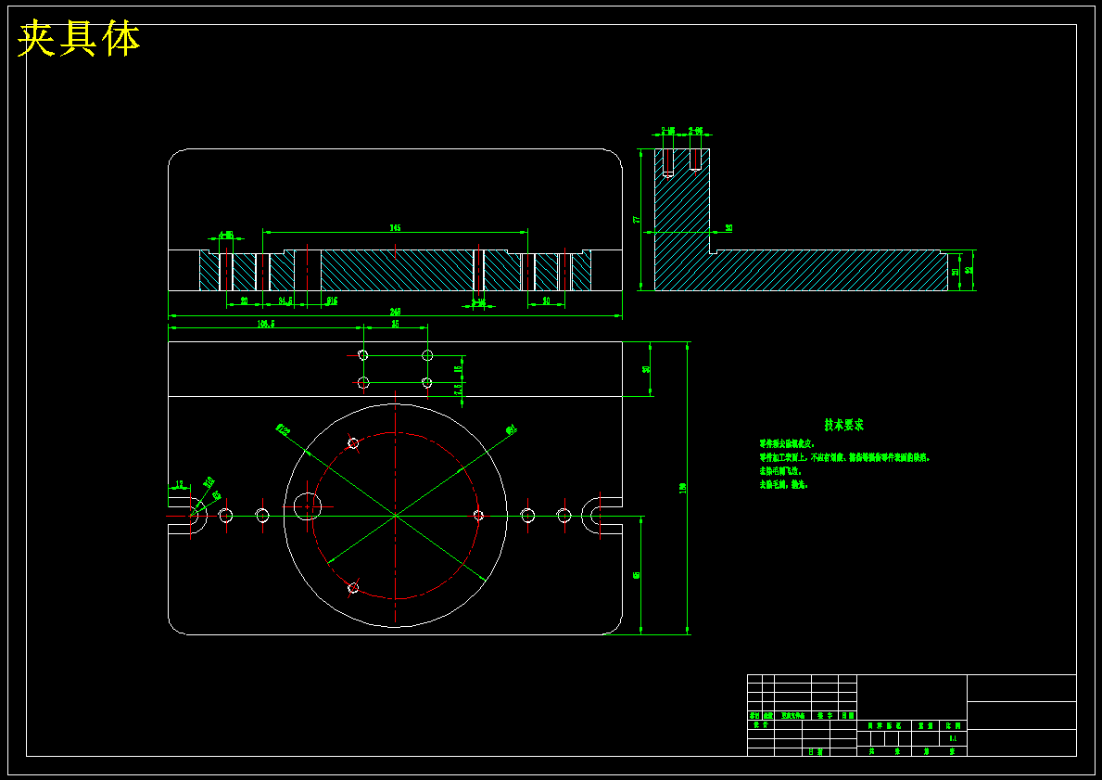Click the 技术要求 heading text
1102x780 pixels.
[844, 425]
